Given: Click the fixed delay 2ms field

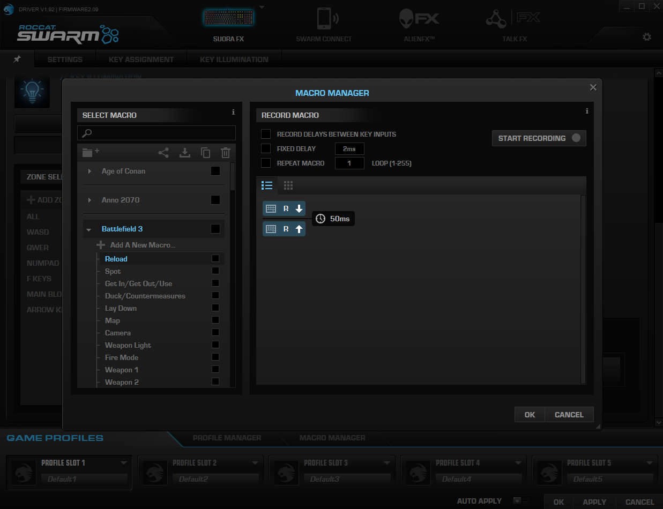Looking at the screenshot, I should 349,148.
